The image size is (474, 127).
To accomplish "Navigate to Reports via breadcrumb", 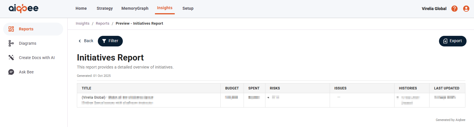I will click(102, 24).
